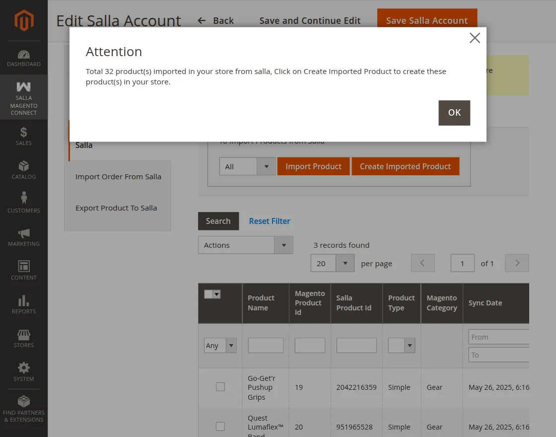Click the Go-Get'r Pushup Grips product name
Viewport: 556px width, 437px height.
(262, 388)
